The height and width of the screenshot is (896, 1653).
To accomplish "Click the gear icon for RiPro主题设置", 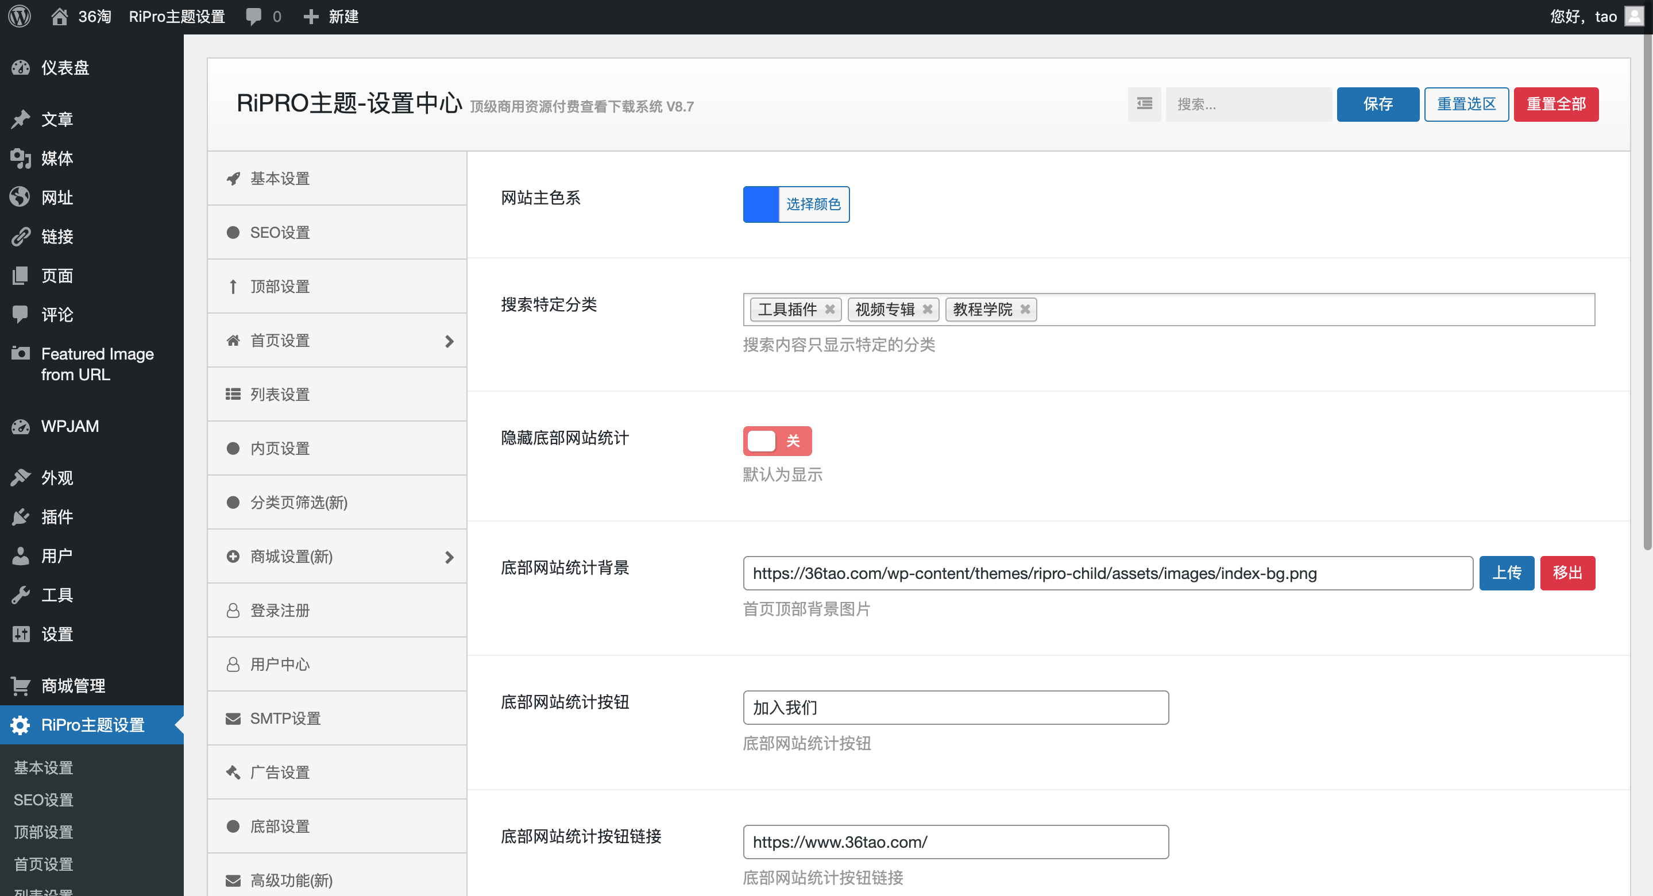I will pos(21,725).
